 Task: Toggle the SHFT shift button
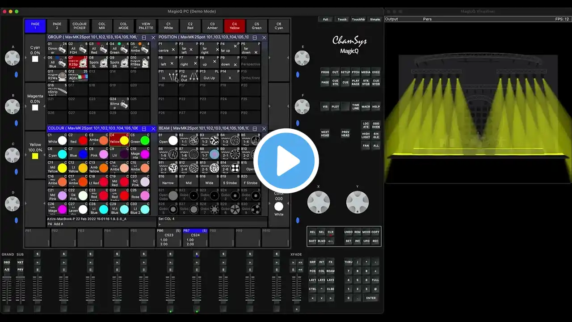pos(312,241)
